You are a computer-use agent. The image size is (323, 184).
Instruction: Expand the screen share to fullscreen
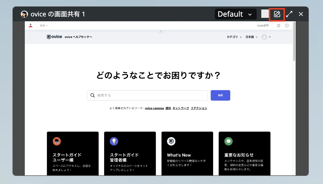[x=289, y=14]
